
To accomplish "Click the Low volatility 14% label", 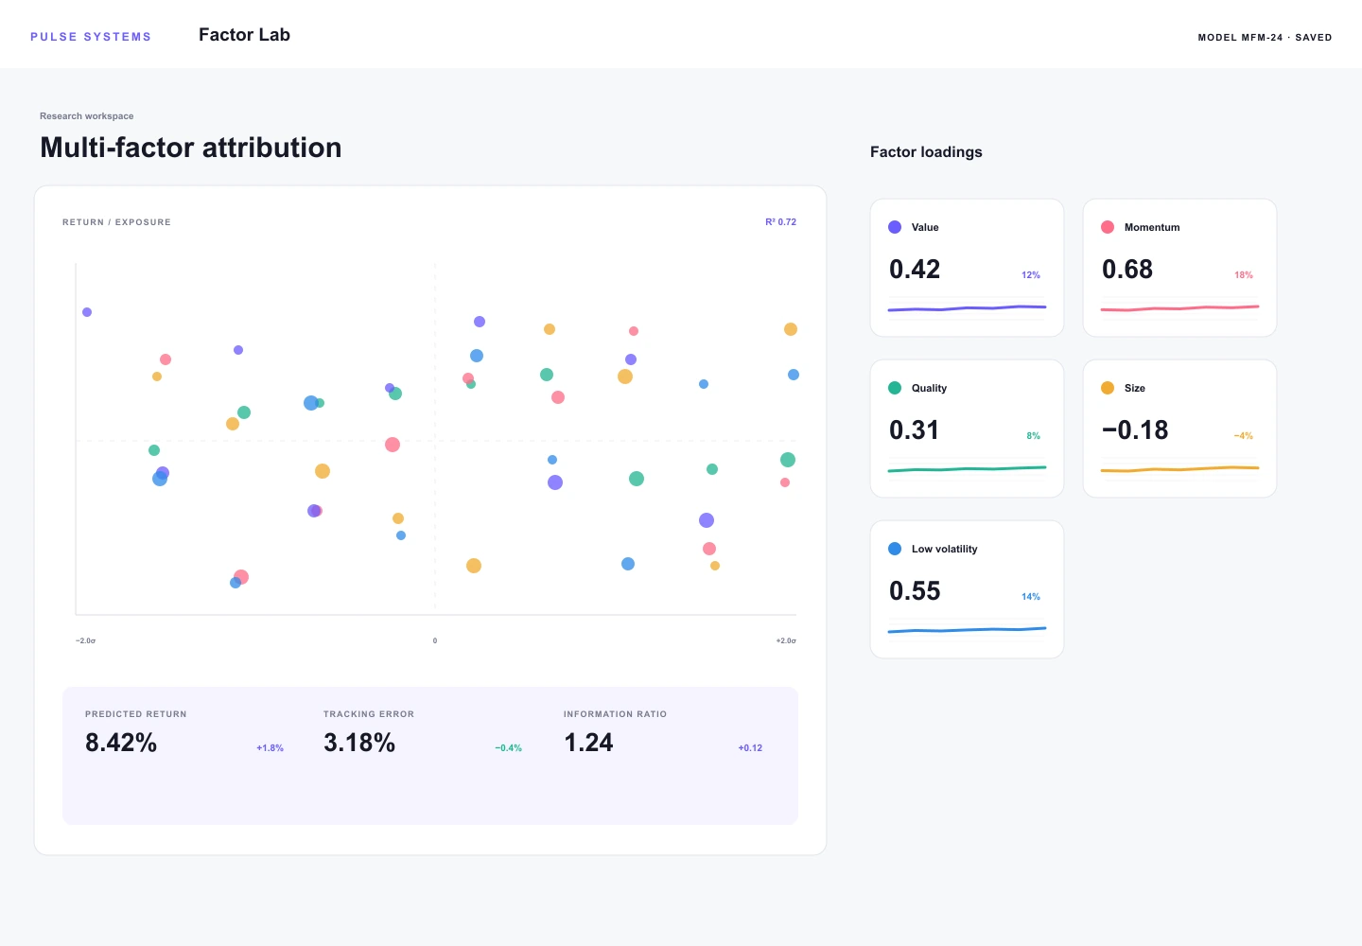I will [1031, 597].
